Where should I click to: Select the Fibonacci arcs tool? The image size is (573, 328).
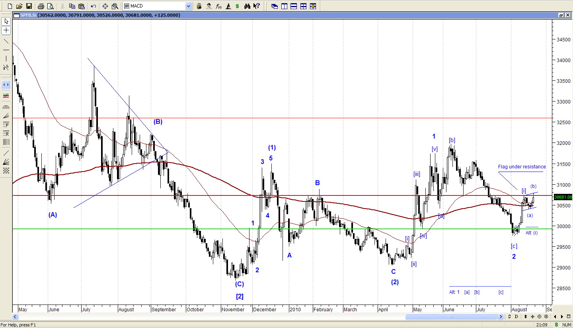[6, 107]
